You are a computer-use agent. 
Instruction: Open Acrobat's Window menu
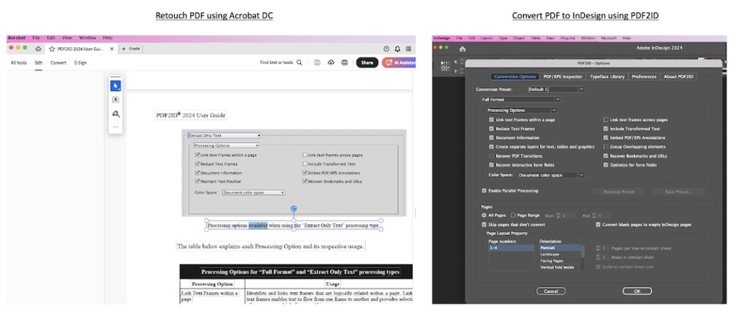(x=87, y=38)
